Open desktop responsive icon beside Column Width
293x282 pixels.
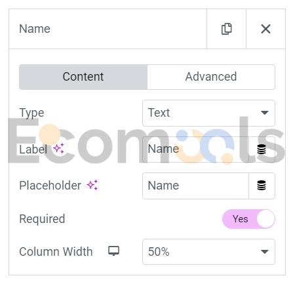114,251
